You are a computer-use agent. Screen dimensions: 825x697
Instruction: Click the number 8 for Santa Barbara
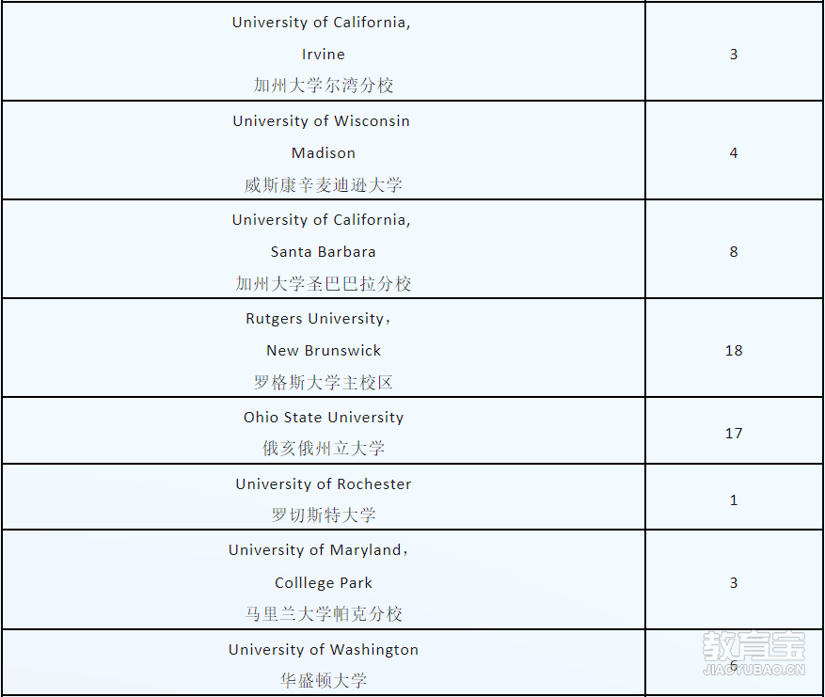pos(734,252)
